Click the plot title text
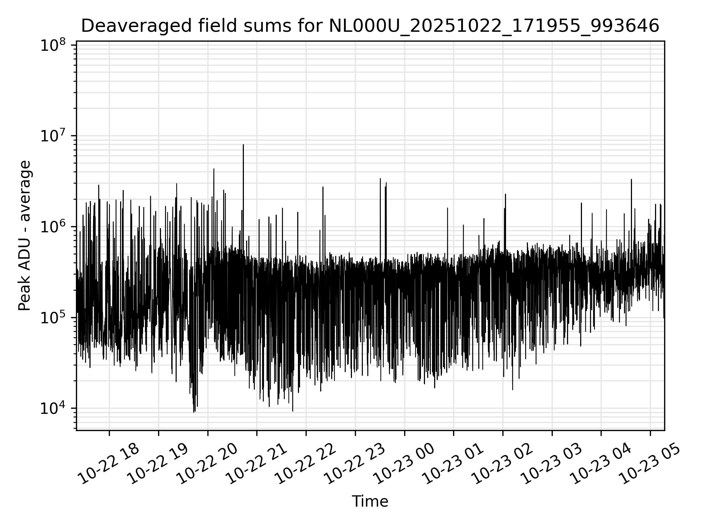This screenshot has width=701, height=526. (370, 26)
